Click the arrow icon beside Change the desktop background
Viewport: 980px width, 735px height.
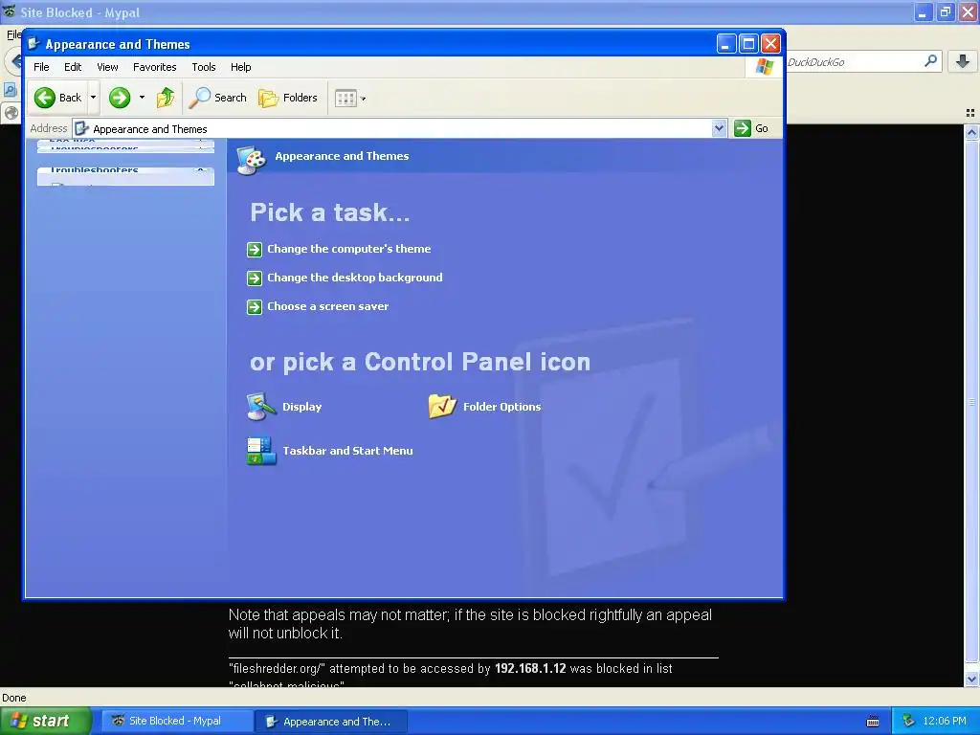(x=255, y=278)
